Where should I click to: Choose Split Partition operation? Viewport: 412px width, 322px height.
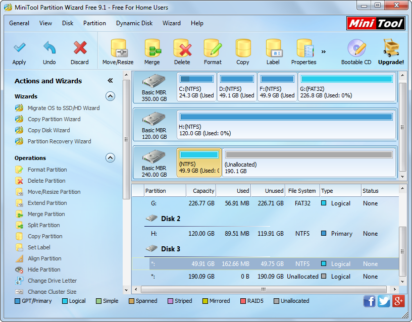(43, 225)
